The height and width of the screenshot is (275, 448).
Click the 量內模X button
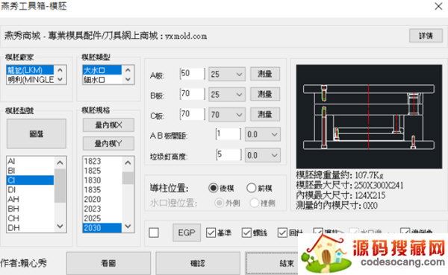pos(108,125)
